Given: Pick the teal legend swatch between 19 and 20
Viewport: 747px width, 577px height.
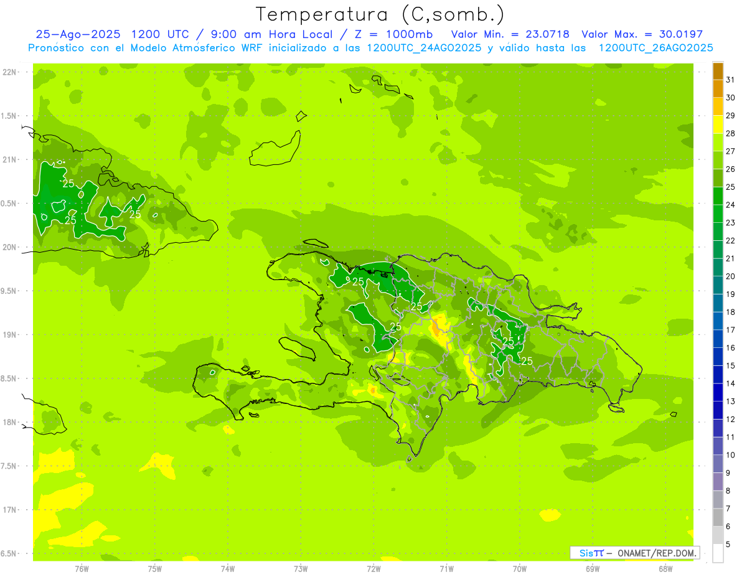Looking at the screenshot, I should (718, 285).
